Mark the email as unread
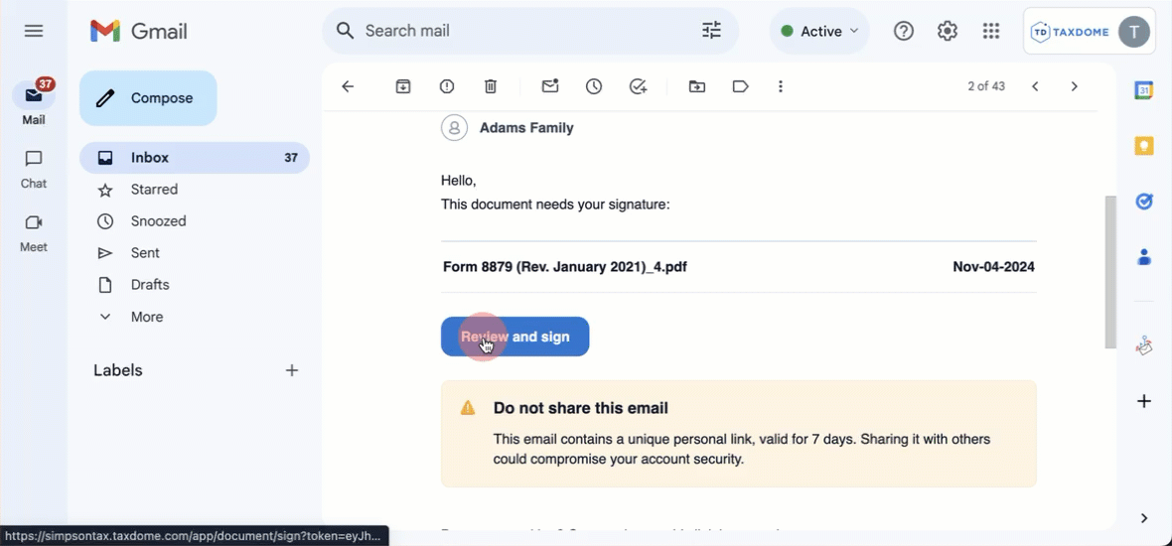The height and width of the screenshot is (546, 1172). (x=550, y=86)
